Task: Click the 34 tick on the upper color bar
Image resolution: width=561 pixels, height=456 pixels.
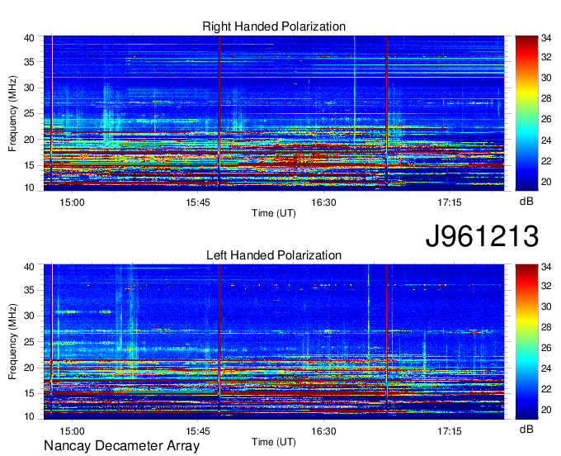Action: [x=546, y=38]
